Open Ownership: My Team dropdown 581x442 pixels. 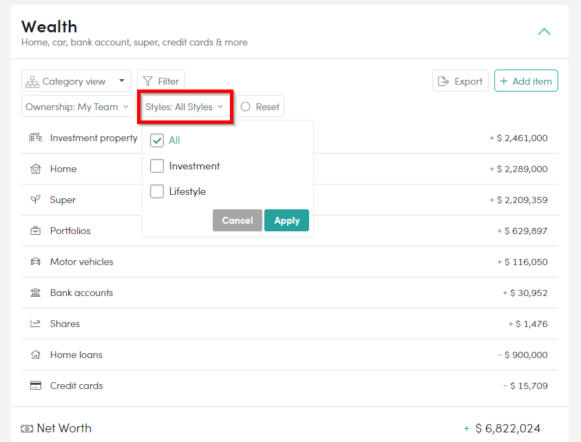pyautogui.click(x=78, y=107)
